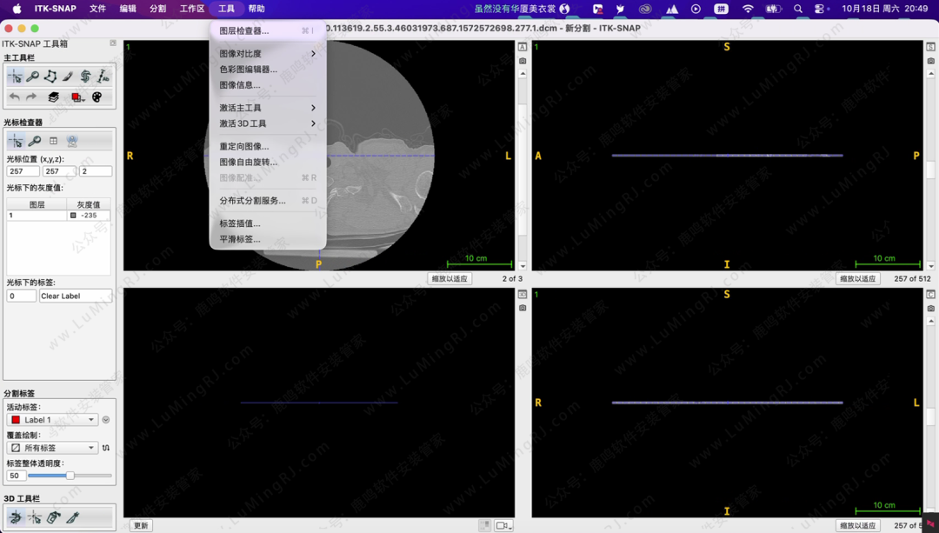Open the active label Label 1 dropdown

coord(52,420)
